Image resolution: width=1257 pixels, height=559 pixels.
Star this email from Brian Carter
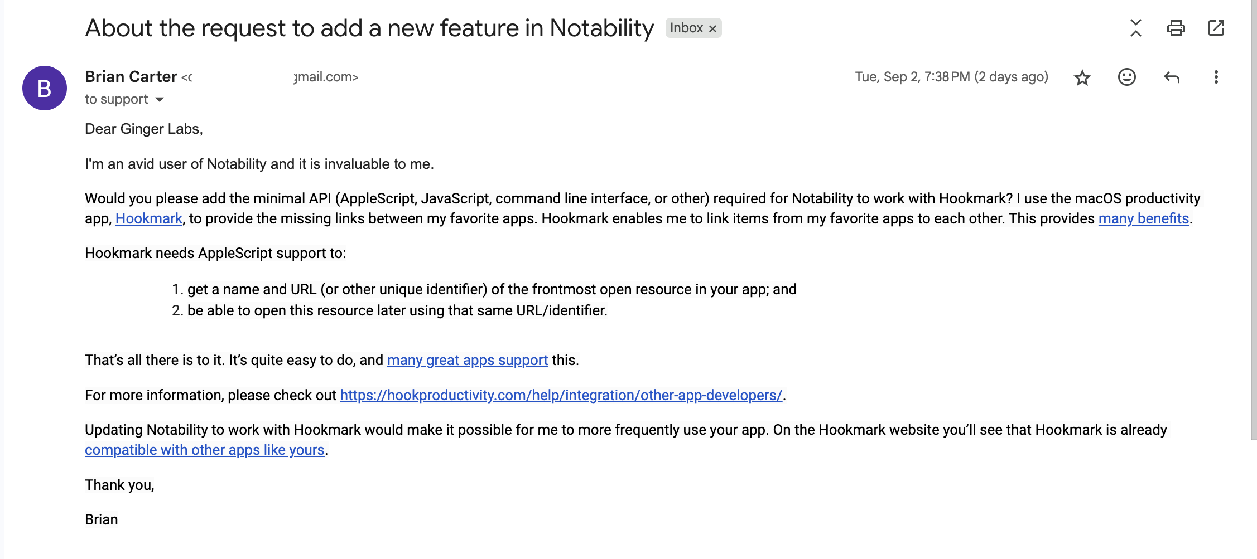[x=1082, y=77]
